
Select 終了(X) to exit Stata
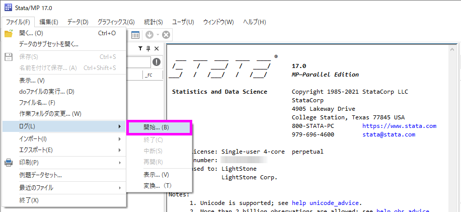[x=64, y=200]
